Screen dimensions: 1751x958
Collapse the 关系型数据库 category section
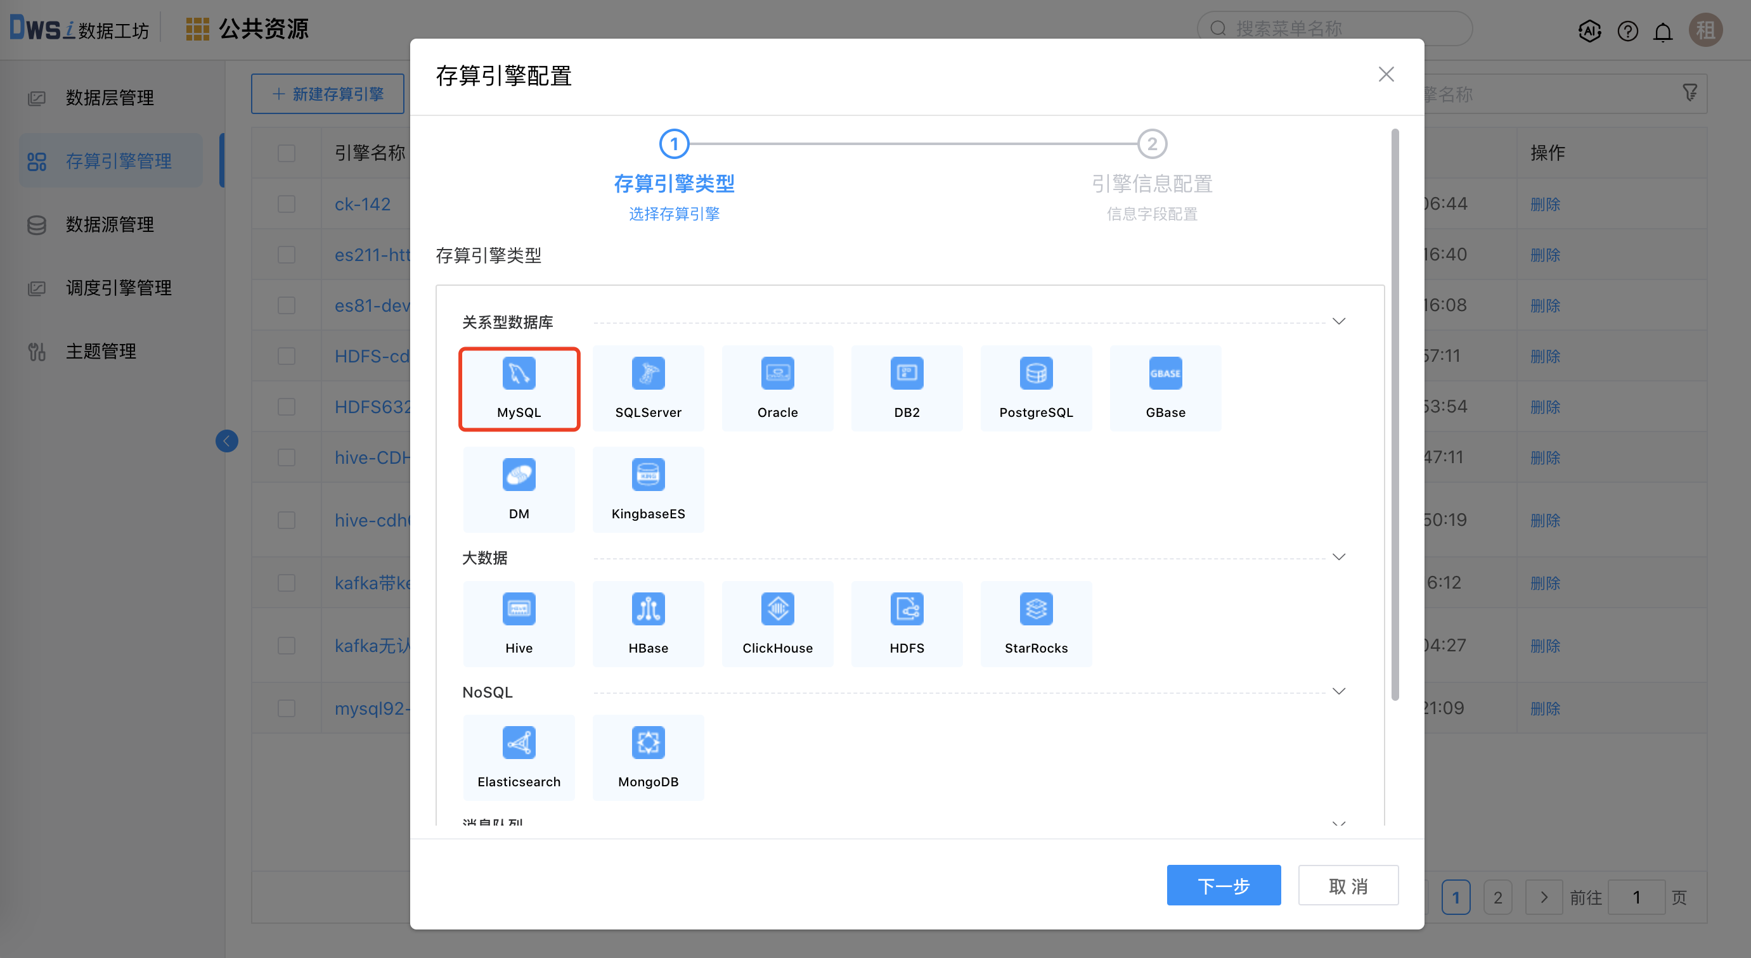1338,321
